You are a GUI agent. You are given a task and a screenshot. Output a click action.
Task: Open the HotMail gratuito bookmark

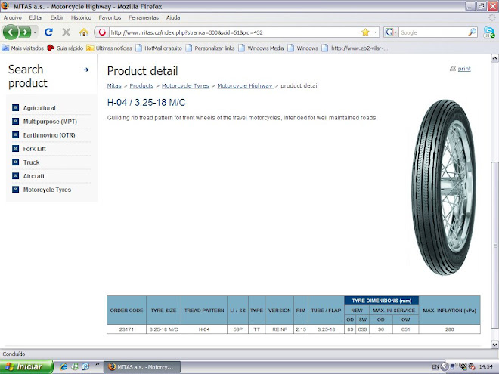tap(159, 48)
